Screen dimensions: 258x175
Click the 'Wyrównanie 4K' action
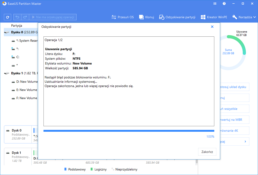(x=235, y=131)
